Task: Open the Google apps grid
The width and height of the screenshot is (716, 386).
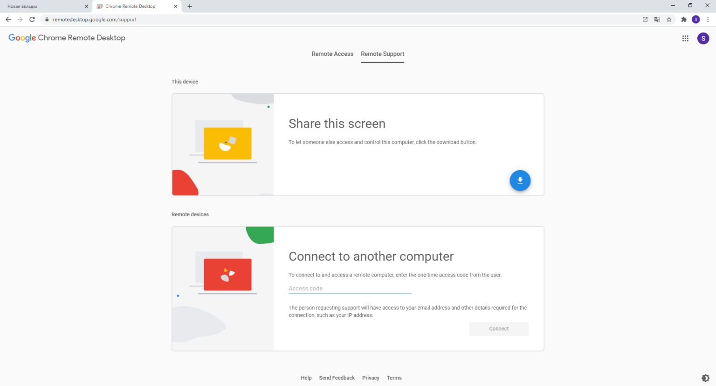Action: [685, 39]
